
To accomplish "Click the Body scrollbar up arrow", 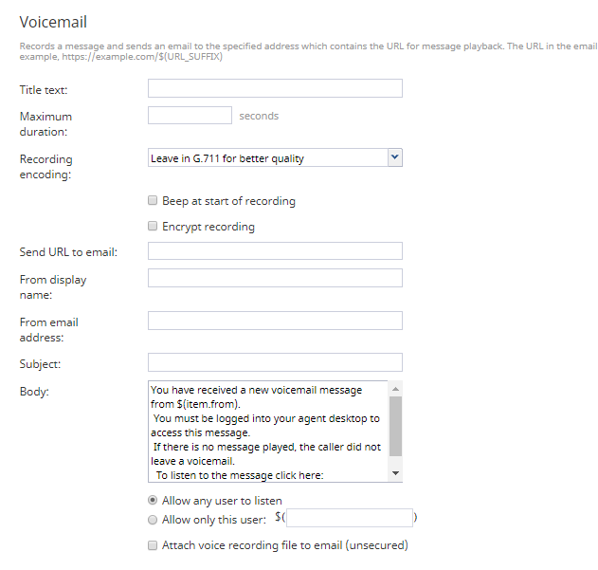I will pos(395,389).
